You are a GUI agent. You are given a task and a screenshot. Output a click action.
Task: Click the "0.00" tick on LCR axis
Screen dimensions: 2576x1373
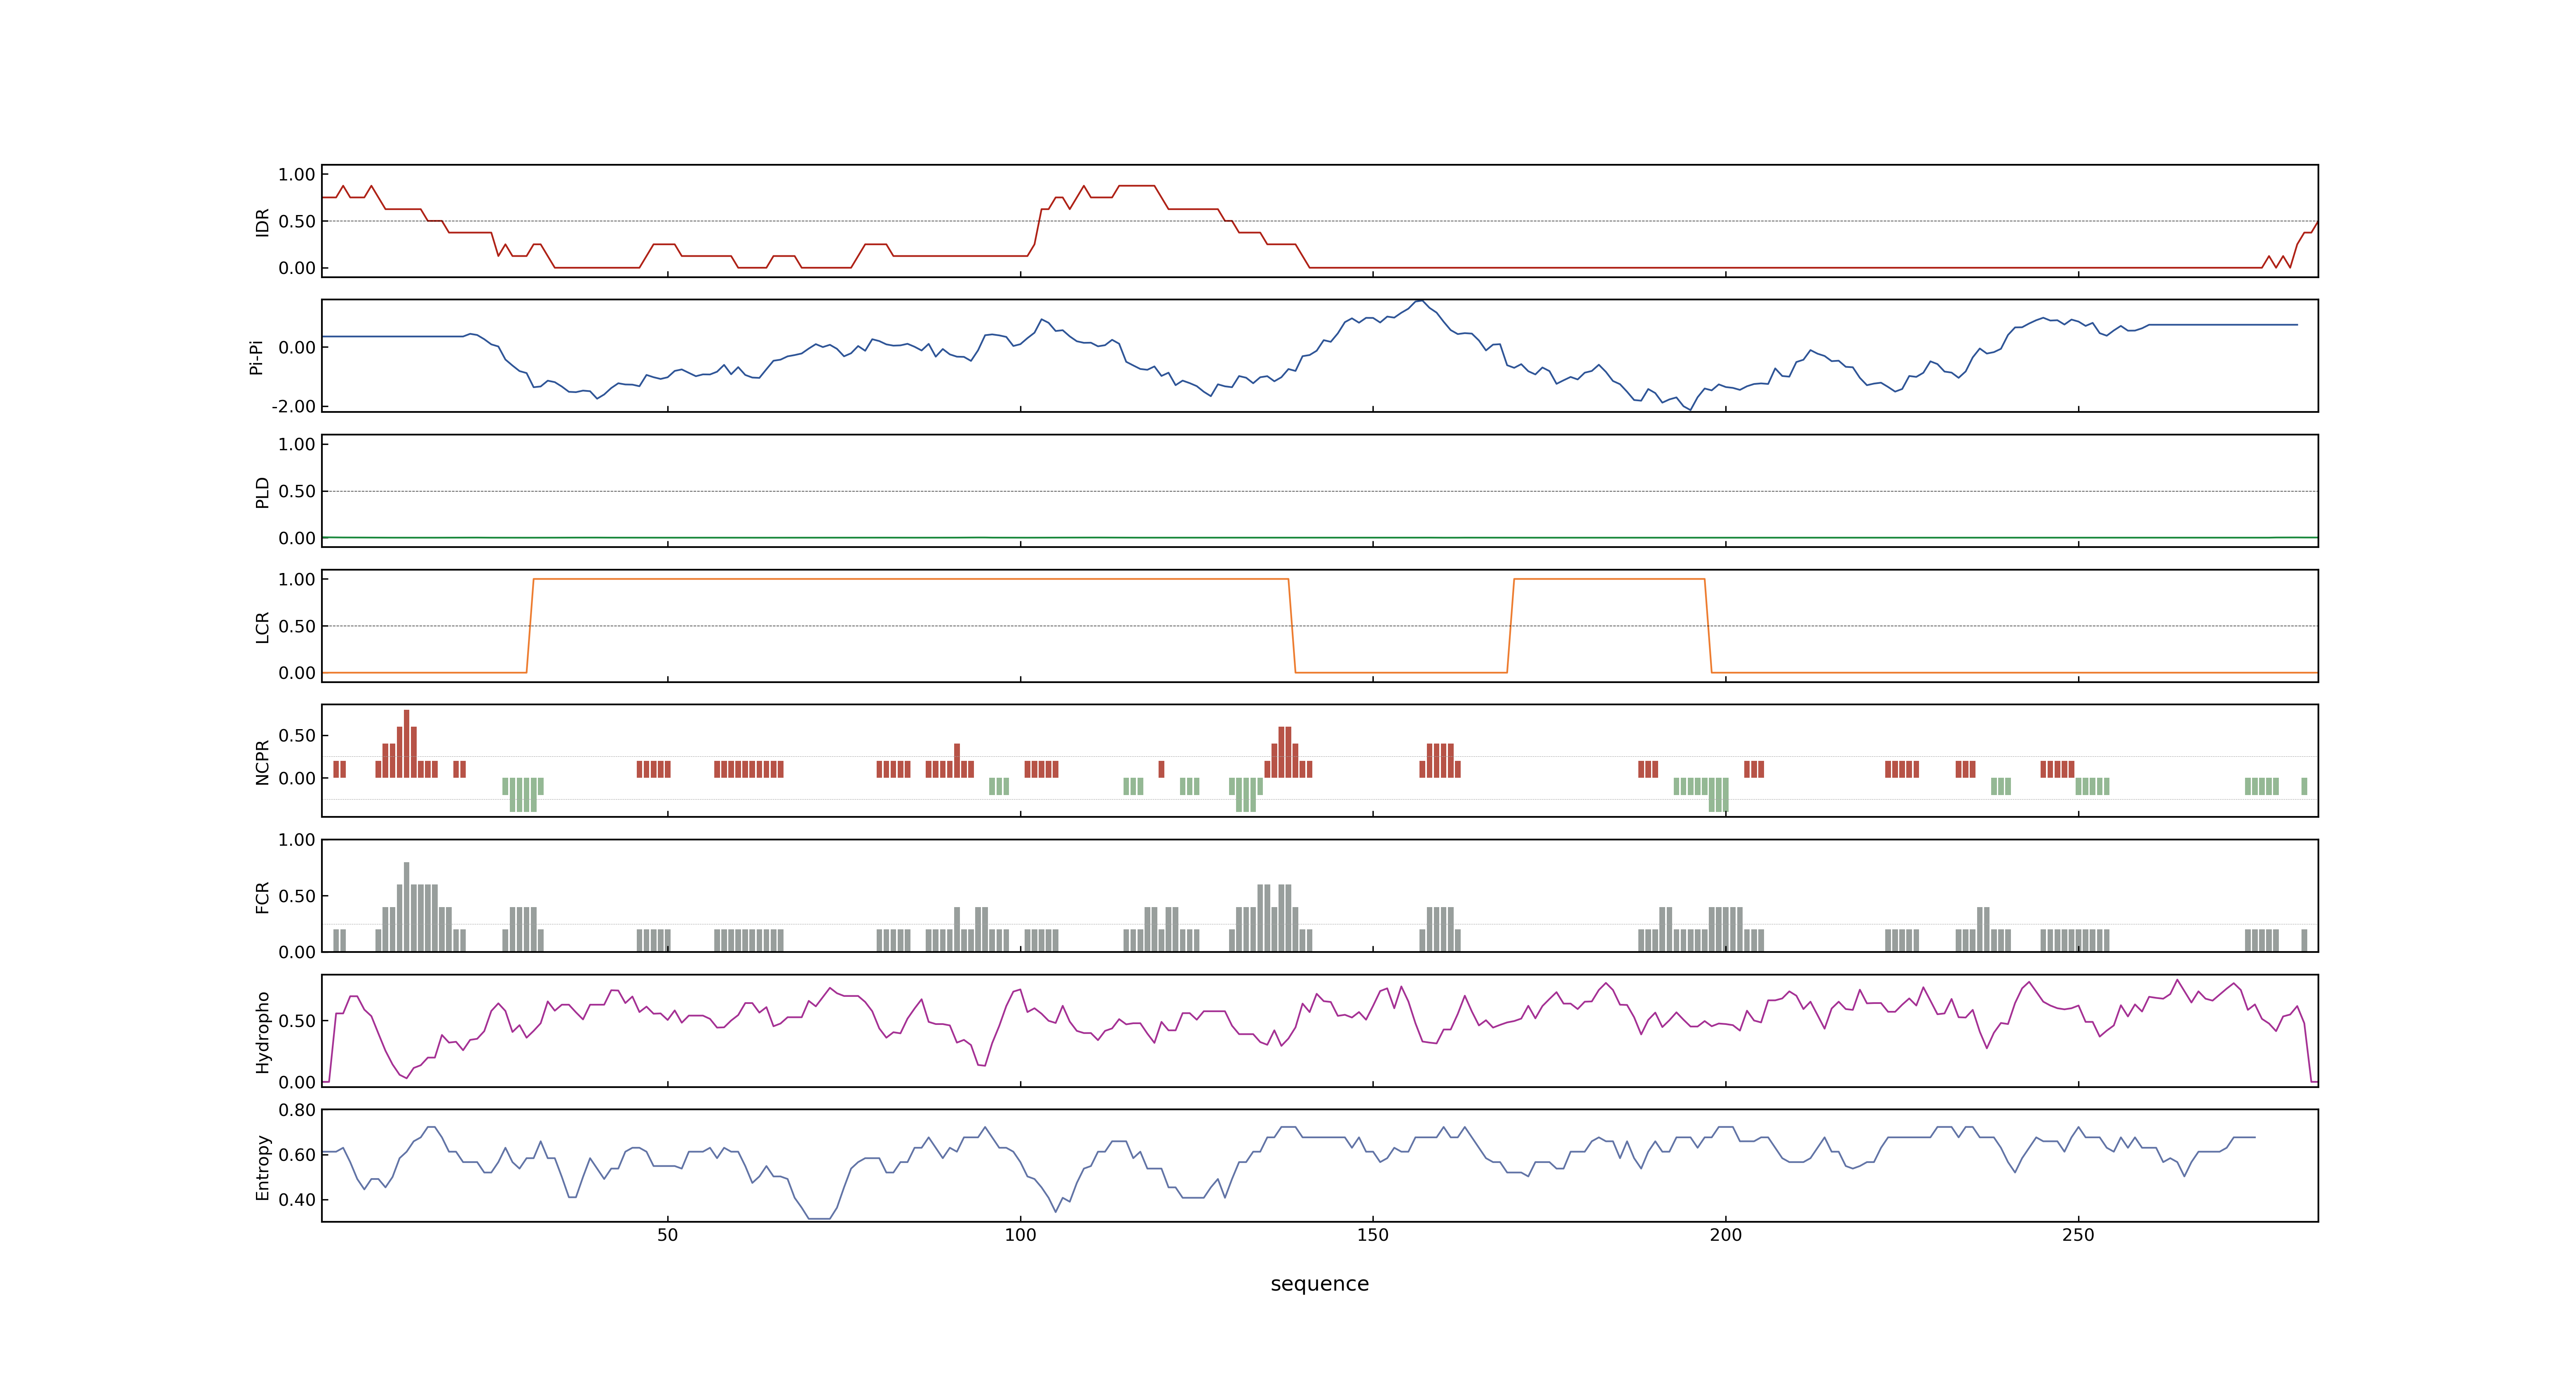[x=297, y=673]
